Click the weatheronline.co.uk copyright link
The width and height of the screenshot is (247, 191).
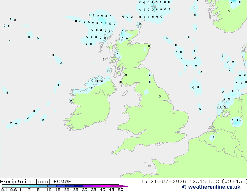click(x=211, y=187)
